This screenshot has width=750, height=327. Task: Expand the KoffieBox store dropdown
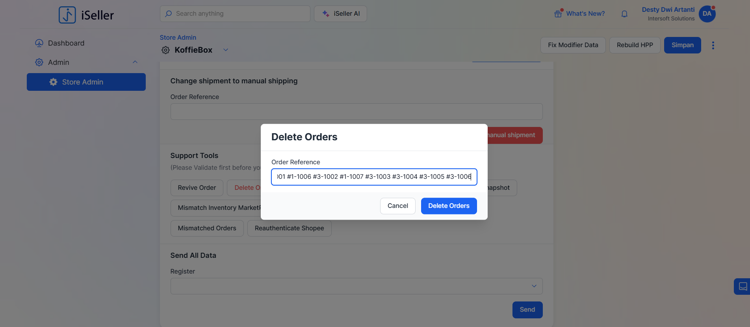click(x=226, y=50)
